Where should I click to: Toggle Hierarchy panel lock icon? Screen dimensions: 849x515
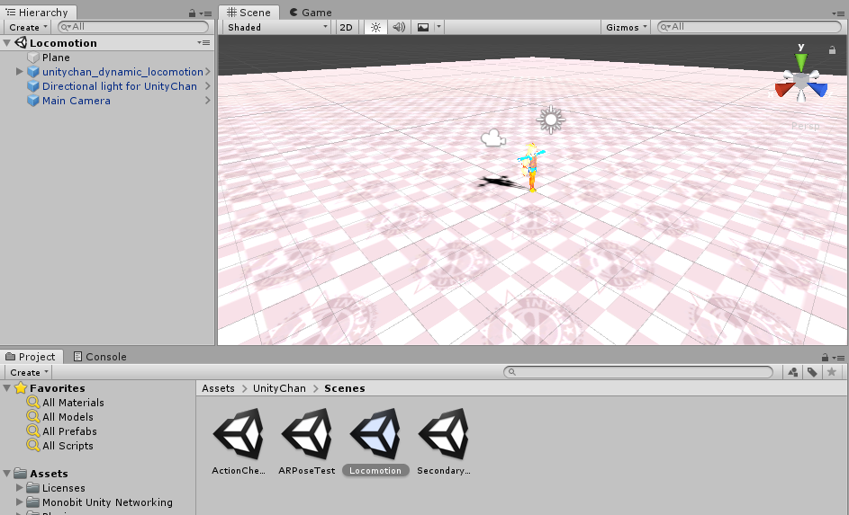click(192, 13)
